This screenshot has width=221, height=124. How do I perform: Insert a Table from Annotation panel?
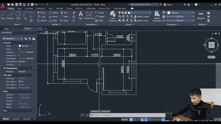(99, 21)
